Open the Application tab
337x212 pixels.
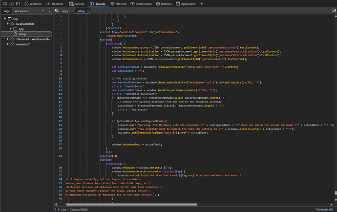click(186, 3)
